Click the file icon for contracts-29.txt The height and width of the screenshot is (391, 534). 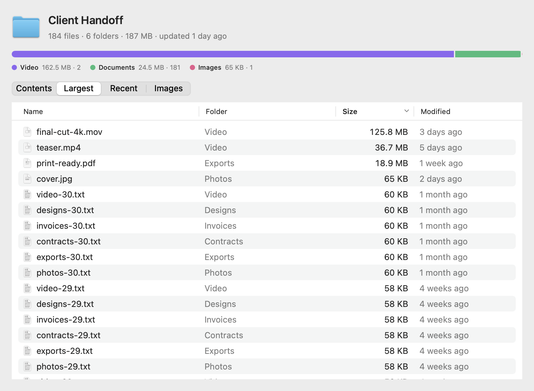pyautogui.click(x=27, y=335)
